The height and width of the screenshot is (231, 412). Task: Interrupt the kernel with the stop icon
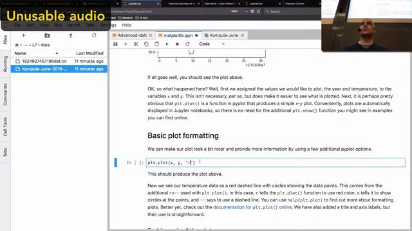point(177,44)
